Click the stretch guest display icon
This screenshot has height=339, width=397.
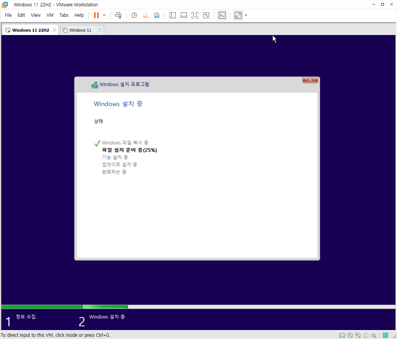[238, 15]
